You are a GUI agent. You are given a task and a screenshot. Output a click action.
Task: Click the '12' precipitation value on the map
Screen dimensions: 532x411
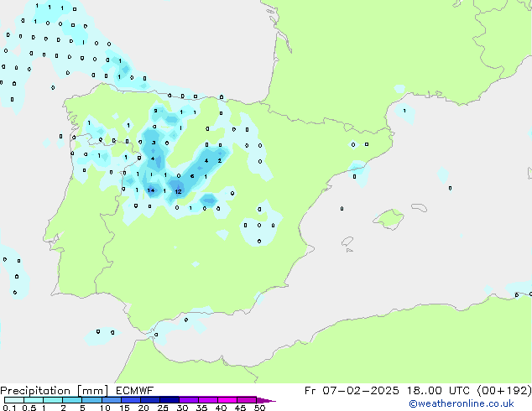178,191
